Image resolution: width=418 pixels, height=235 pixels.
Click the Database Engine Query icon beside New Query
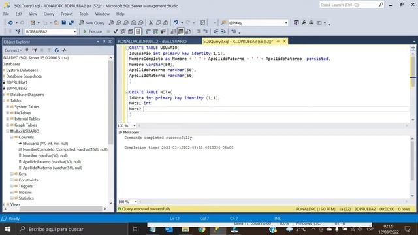click(x=111, y=23)
